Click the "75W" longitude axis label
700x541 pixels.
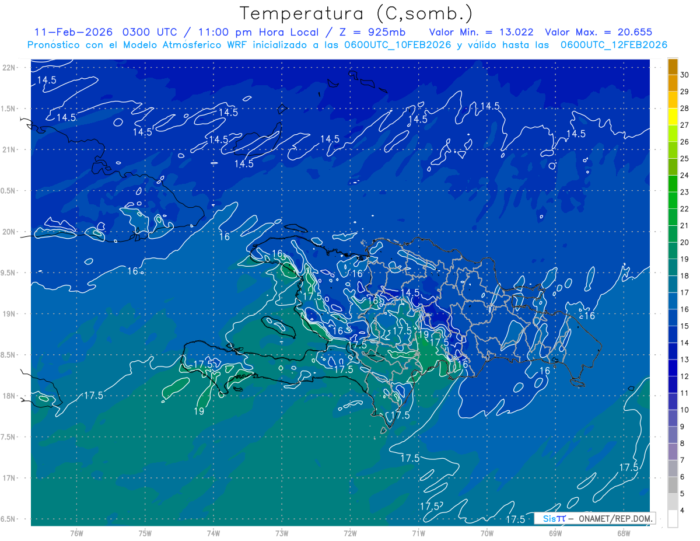coord(145,533)
